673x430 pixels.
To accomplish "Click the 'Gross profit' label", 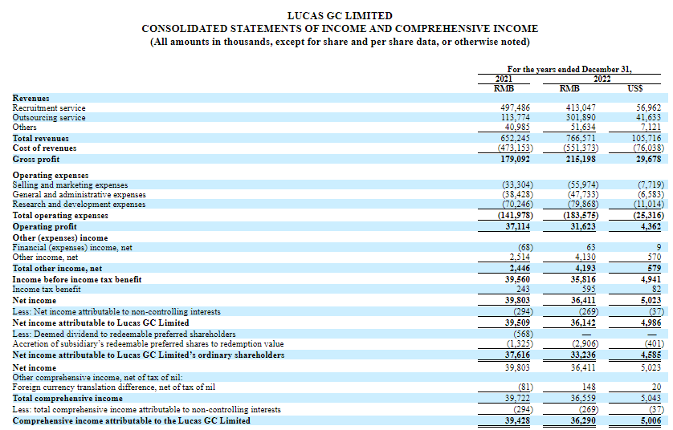I will [36, 159].
